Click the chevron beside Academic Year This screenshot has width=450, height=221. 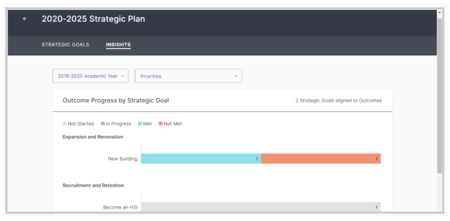[x=123, y=76]
